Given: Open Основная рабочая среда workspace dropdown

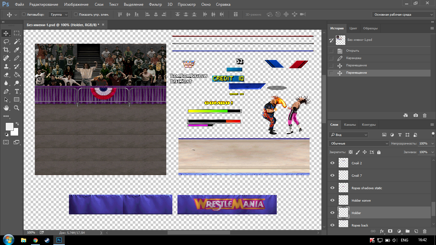Looking at the screenshot, I should (403, 14).
